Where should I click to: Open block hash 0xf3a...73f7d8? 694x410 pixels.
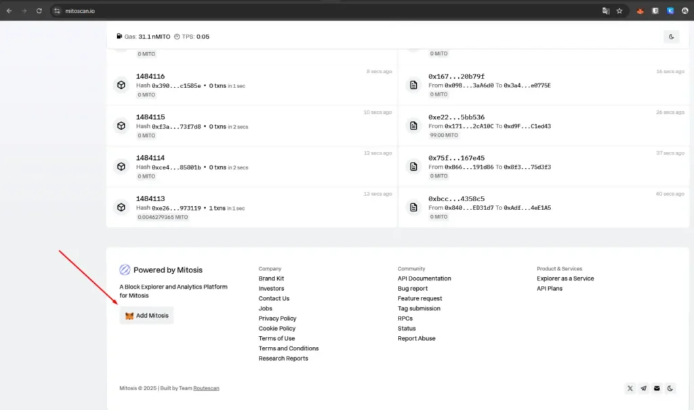click(176, 127)
